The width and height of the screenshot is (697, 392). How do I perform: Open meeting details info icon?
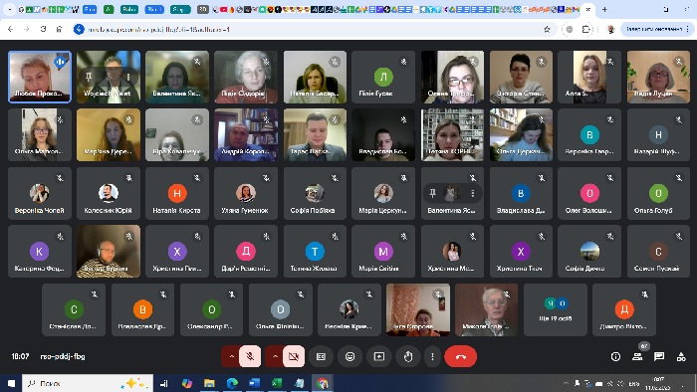coord(615,356)
